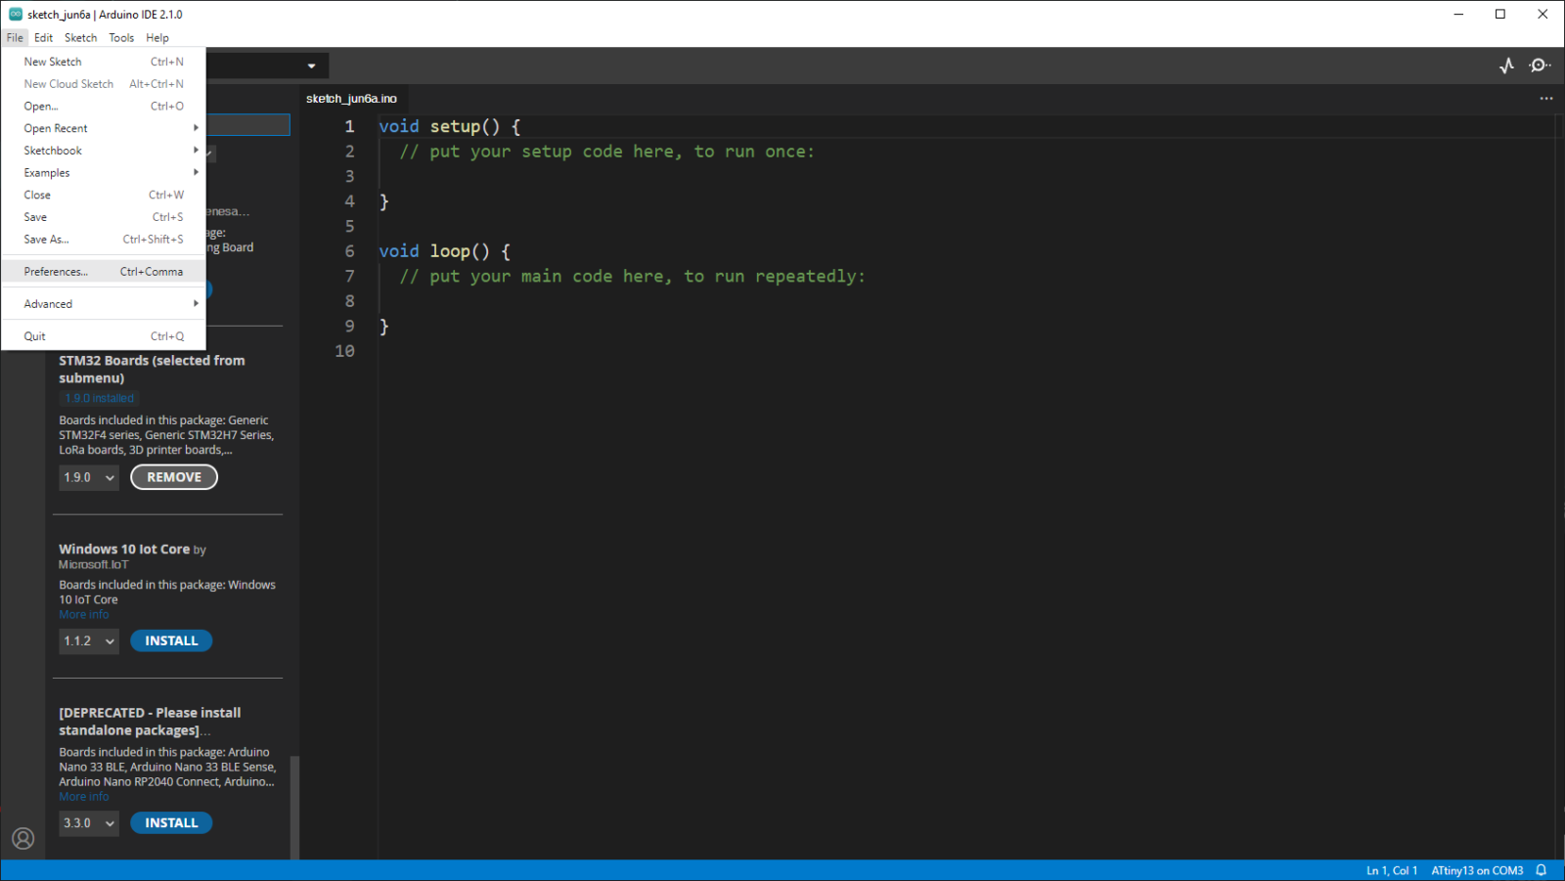Open More info for Windows 10 IoT Core
This screenshot has height=881, width=1565.
[84, 614]
